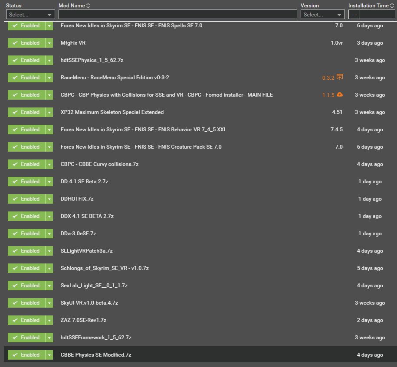Open status dropdown arrow for Schlongs_of_Skyrim_SE_VR
Screen dimensions: 397x367
tap(49, 268)
